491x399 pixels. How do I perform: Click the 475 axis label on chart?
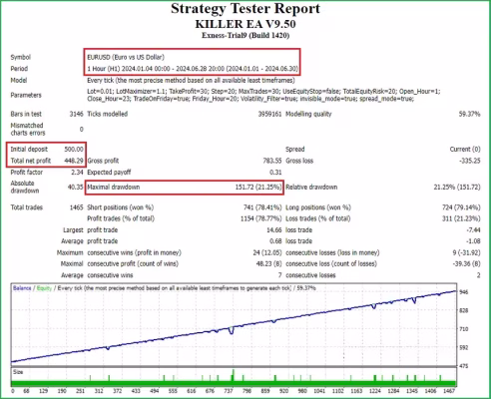click(464, 366)
